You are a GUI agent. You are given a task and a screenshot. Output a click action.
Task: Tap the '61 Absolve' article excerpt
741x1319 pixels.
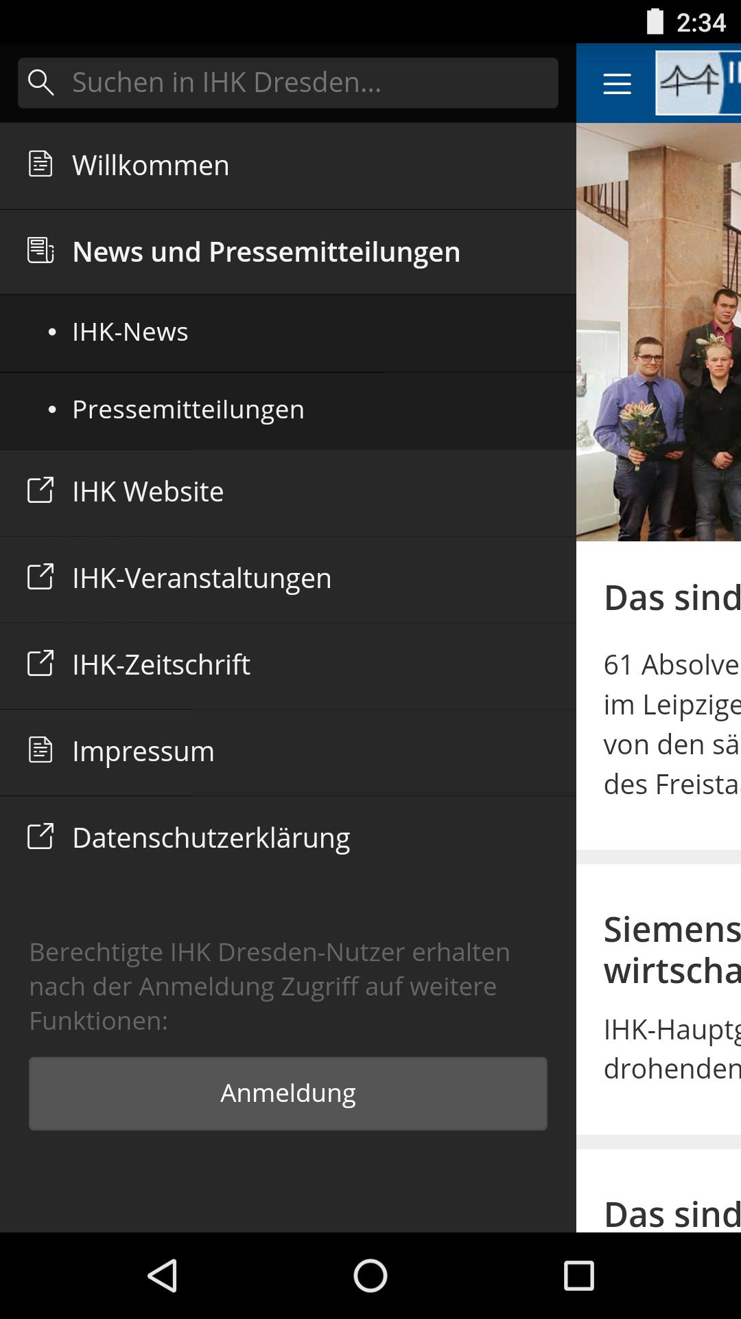coord(672,724)
